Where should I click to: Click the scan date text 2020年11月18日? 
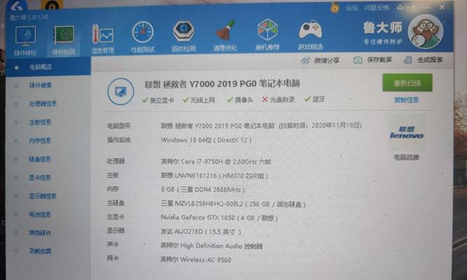tap(336, 125)
